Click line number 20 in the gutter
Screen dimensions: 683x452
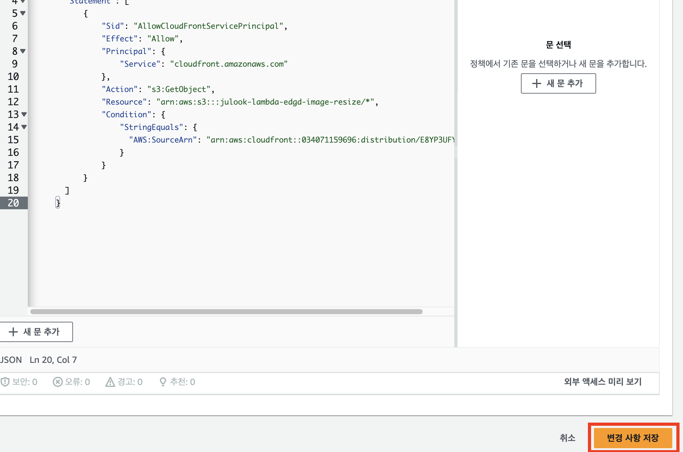pos(13,203)
